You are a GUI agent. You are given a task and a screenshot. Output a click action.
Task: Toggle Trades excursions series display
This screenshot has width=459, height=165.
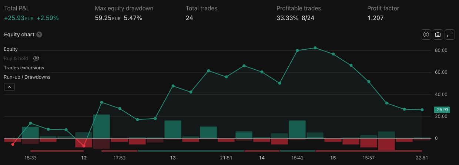tap(24, 67)
